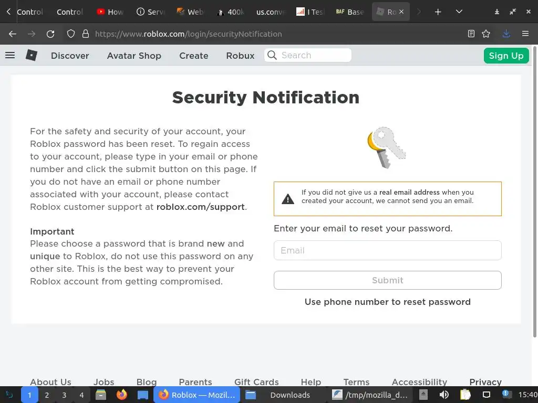Reload the page with the refresh icon
The height and width of the screenshot is (403, 538).
50,34
